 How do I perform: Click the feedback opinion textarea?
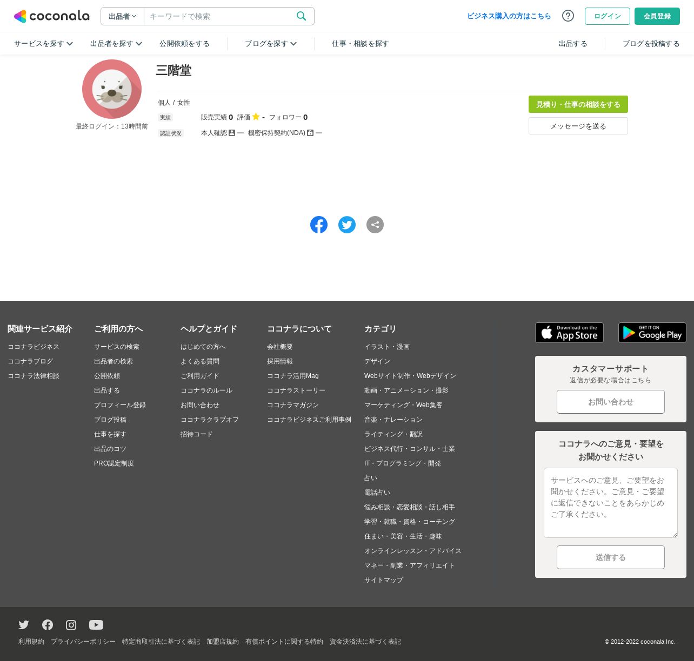(611, 503)
